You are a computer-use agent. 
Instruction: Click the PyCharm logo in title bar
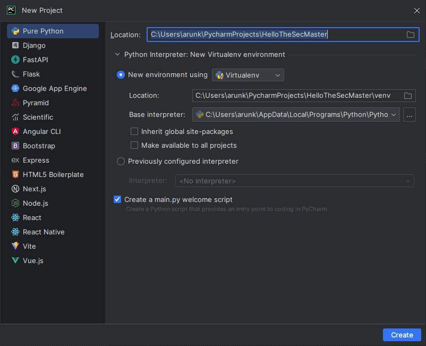[x=11, y=10]
